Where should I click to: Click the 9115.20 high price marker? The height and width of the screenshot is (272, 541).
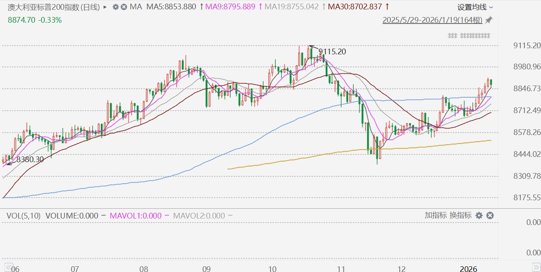(x=332, y=51)
